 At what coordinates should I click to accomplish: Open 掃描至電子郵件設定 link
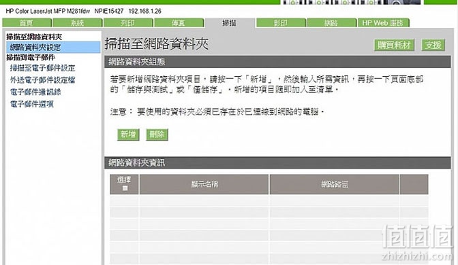(x=43, y=68)
